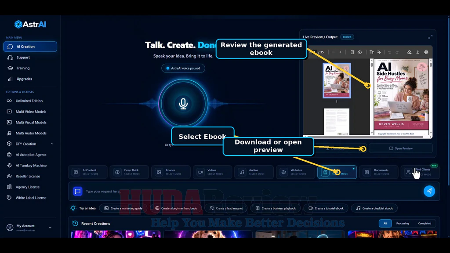Image resolution: width=450 pixels, height=253 pixels.
Task: Click the Reseller License person icon
Action: point(9,176)
